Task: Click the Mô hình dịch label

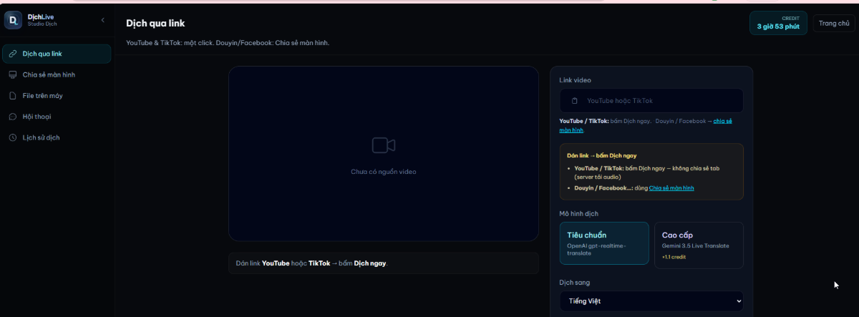Action: 578,213
